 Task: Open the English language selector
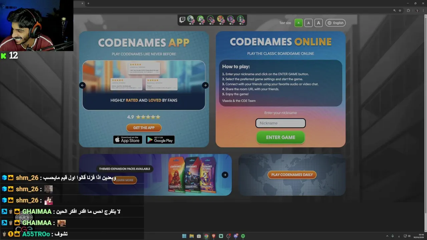point(336,23)
